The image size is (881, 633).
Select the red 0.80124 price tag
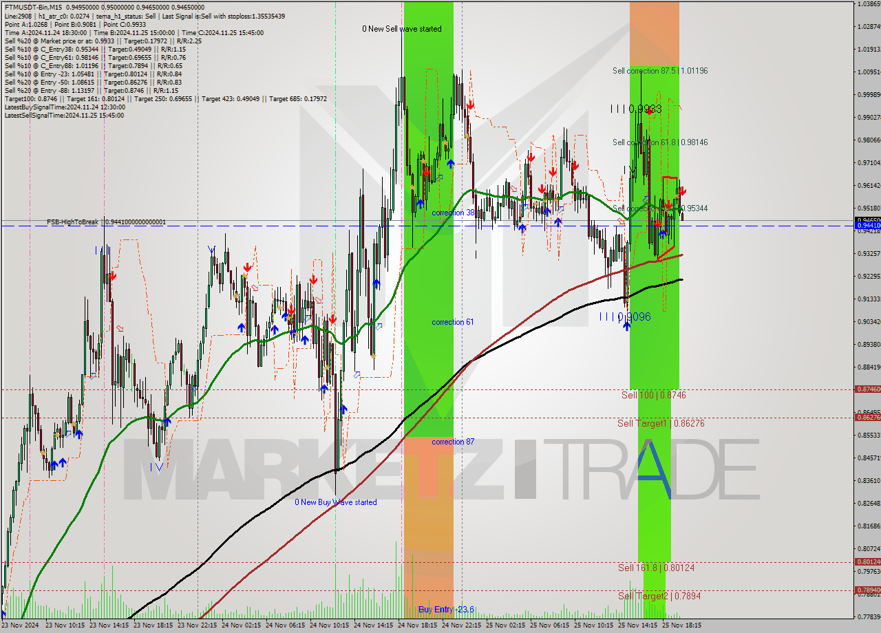(867, 562)
